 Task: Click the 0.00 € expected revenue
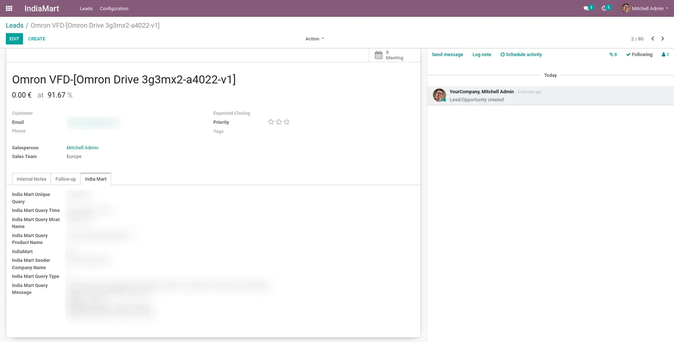pos(22,95)
